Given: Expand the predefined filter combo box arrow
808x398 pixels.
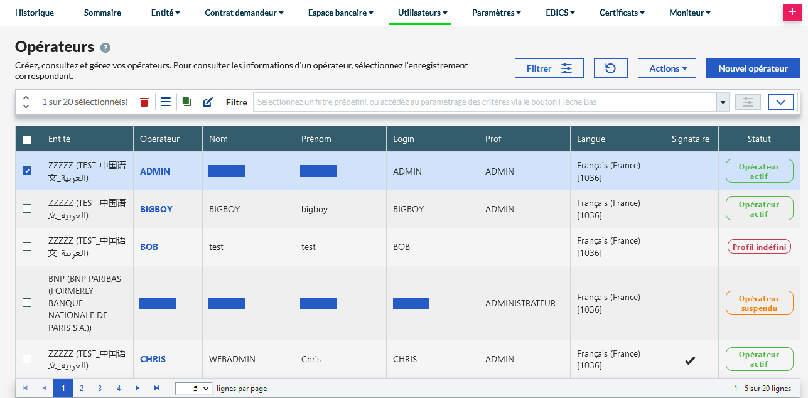Looking at the screenshot, I should point(722,102).
